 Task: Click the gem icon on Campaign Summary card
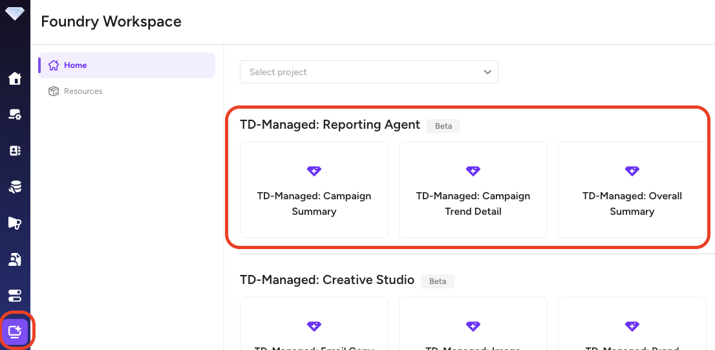(314, 171)
